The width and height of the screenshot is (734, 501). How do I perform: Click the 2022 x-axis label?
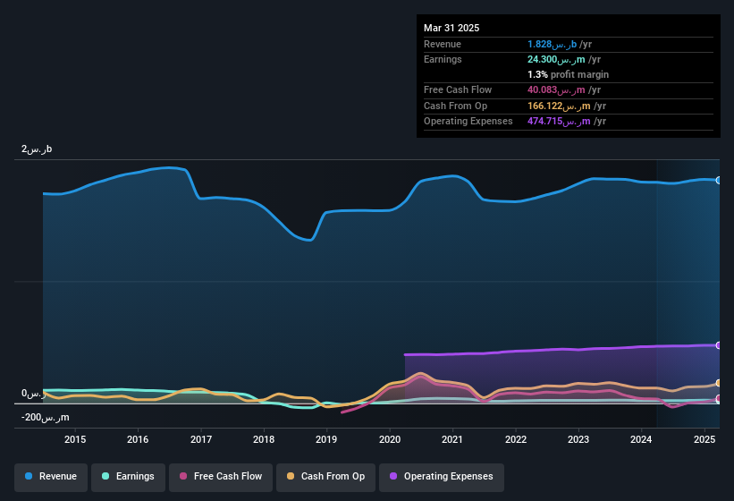pyautogui.click(x=515, y=439)
